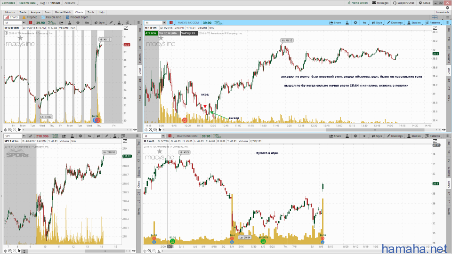Viewport: 452px width, 254px height.
Task: Open the Trd sidebar tab of top-left chart
Action: [x=140, y=30]
